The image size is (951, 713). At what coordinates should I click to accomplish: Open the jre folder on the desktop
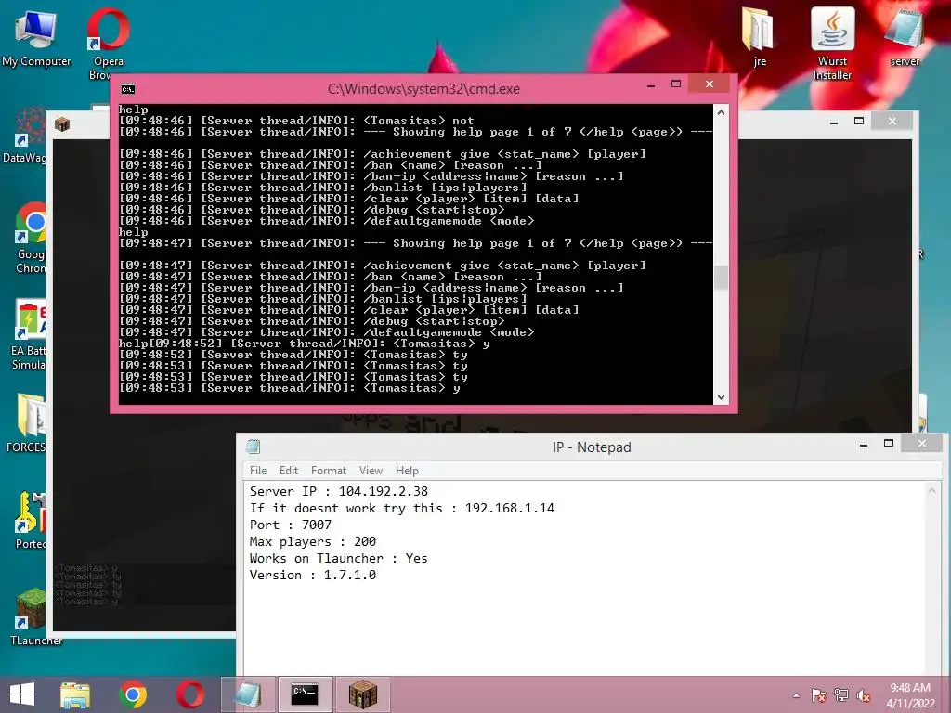pyautogui.click(x=760, y=37)
